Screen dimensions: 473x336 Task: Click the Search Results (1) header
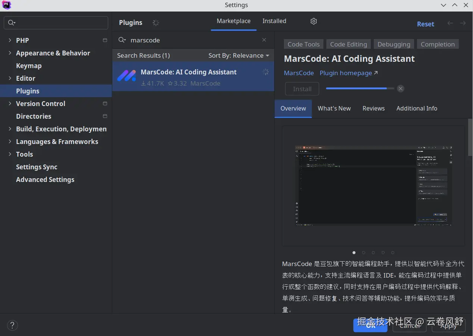tap(143, 55)
